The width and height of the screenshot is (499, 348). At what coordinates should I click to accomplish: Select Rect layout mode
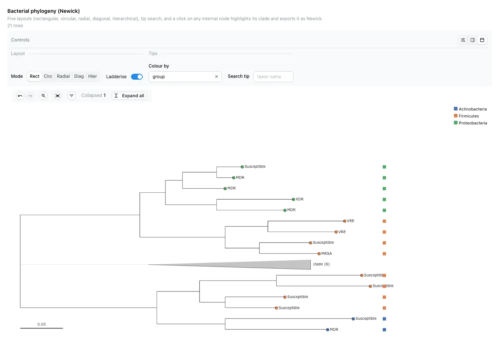point(34,76)
